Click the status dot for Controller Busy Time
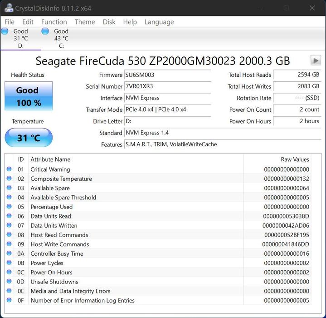This screenshot has height=318, width=326. click(9, 253)
